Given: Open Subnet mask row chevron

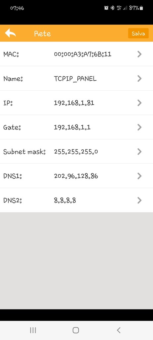Looking at the screenshot, I should click(140, 151).
